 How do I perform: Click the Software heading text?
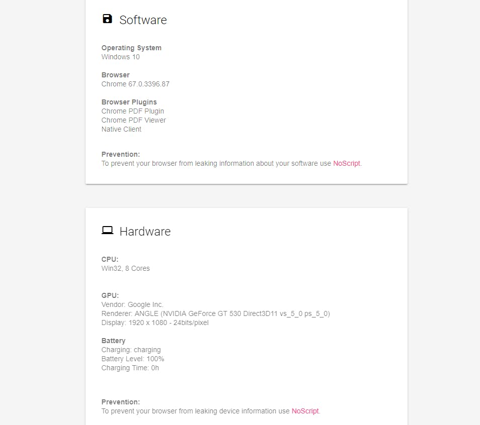143,20
